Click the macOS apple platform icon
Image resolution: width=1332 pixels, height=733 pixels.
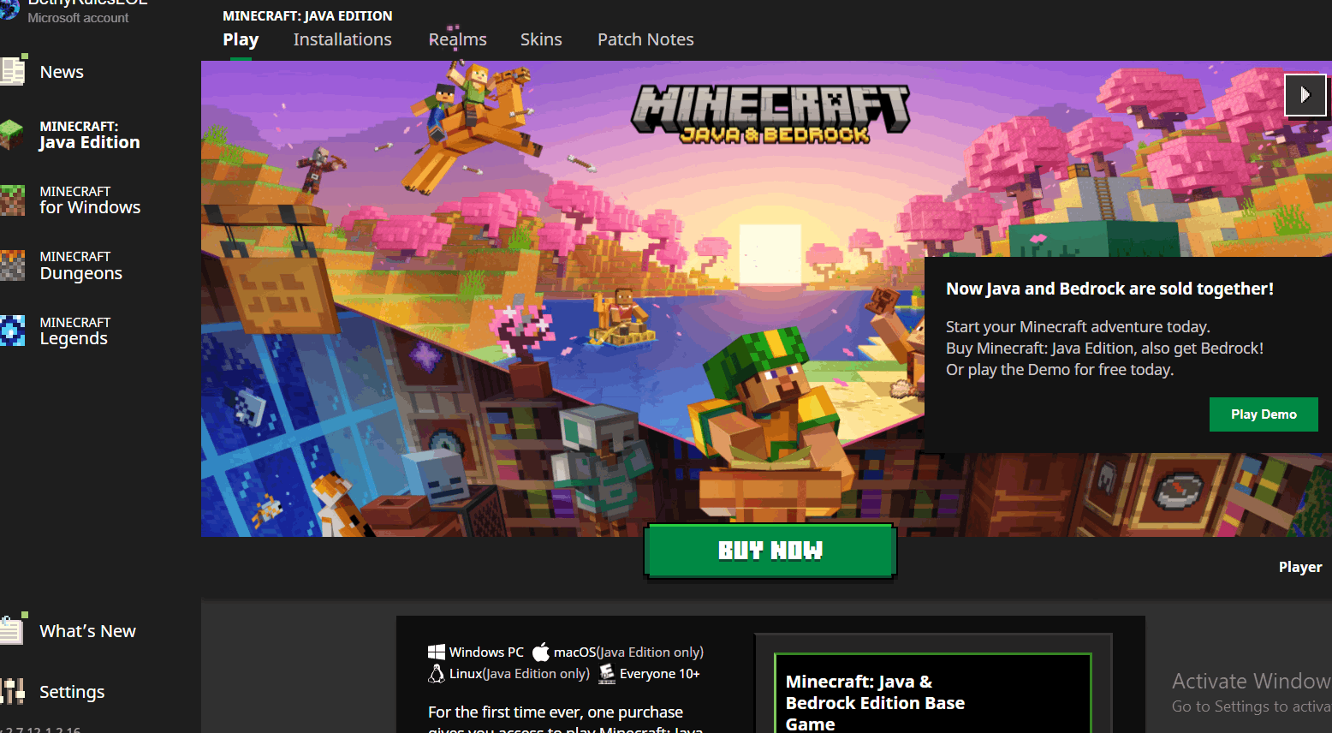pos(541,652)
